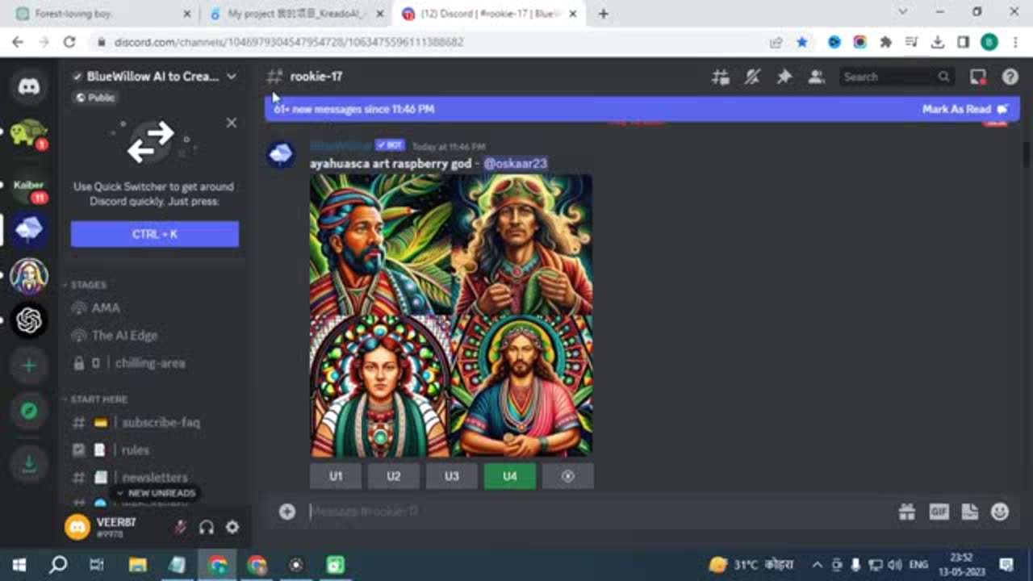Open the OpenAI logo server icon
This screenshot has width=1033, height=581.
tap(29, 321)
